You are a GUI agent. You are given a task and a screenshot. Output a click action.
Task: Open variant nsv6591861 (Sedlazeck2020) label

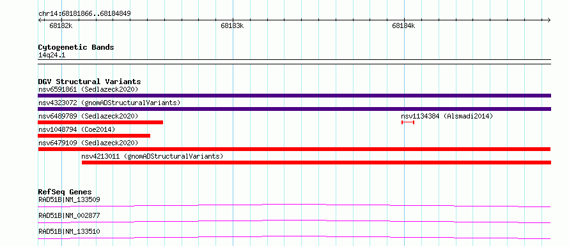[x=88, y=89]
